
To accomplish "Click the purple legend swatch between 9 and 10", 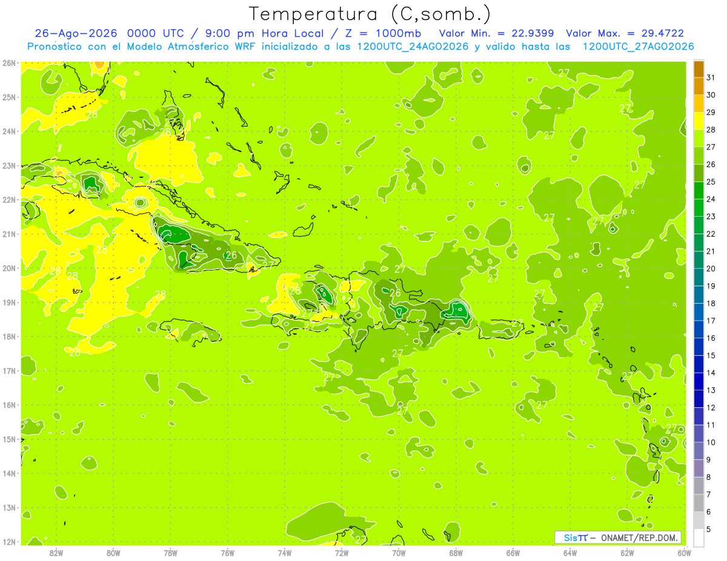I will click(x=699, y=451).
